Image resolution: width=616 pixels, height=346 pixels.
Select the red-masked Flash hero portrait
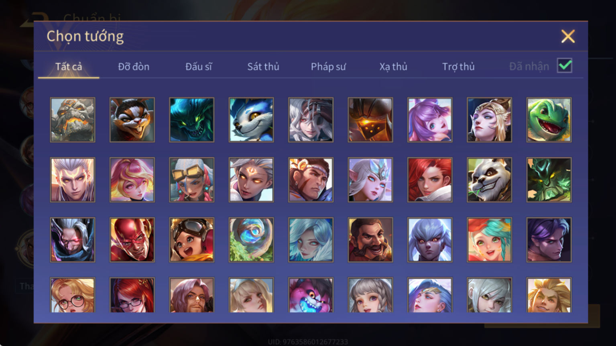tap(132, 240)
